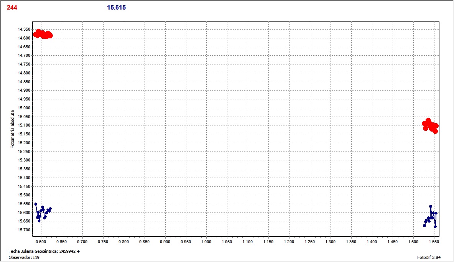The height and width of the screenshot is (262, 454).
Task: Click the 15.700 y-axis tick label
Action: pyautogui.click(x=25, y=230)
